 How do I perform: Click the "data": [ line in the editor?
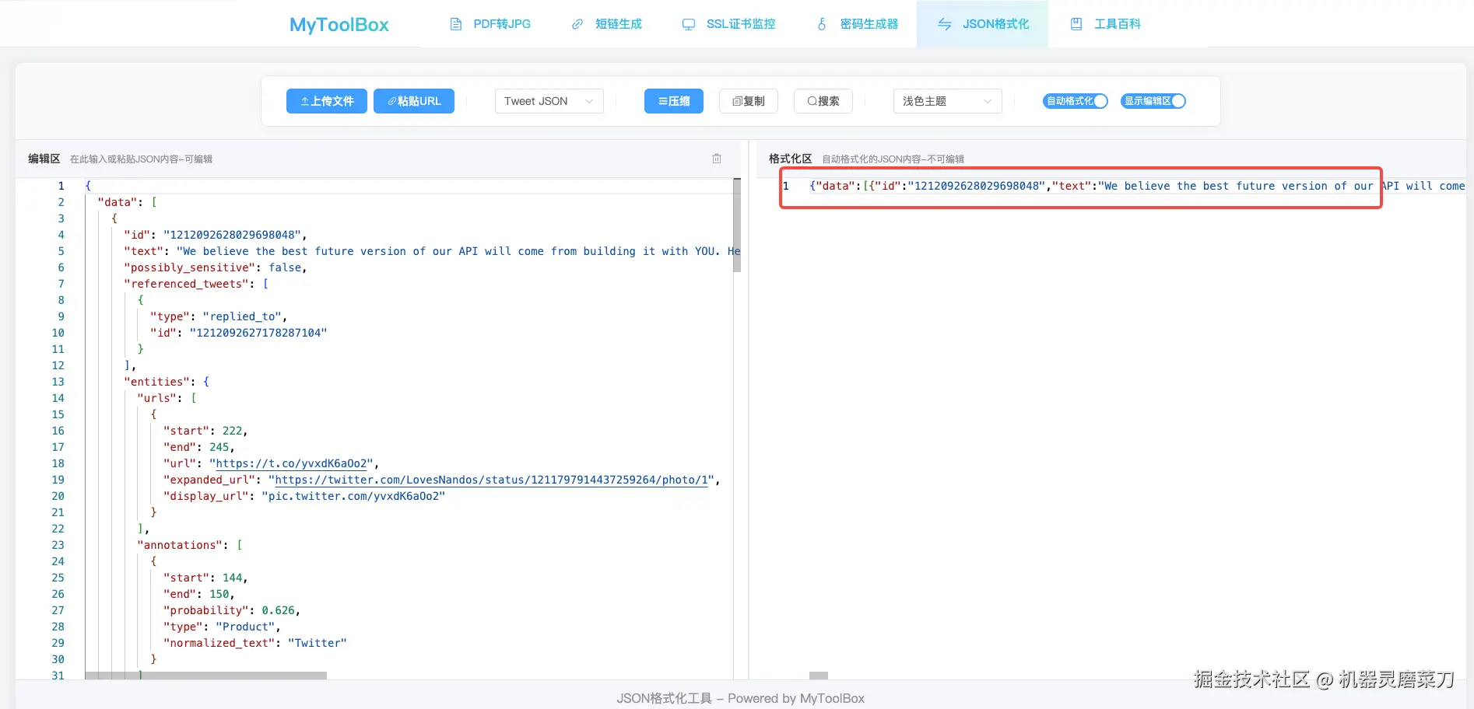(x=128, y=202)
